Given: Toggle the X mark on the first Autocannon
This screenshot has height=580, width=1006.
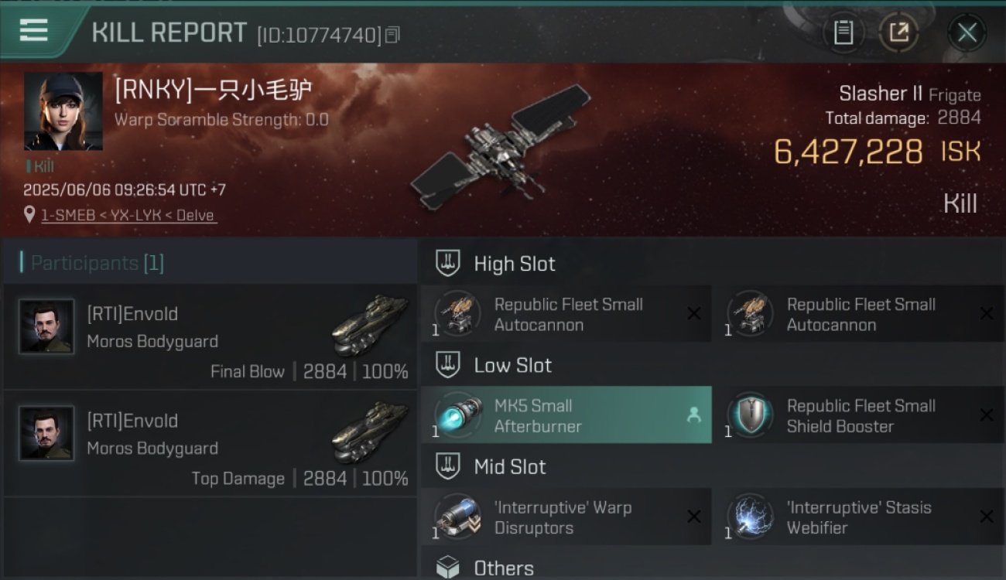Looking at the screenshot, I should [694, 313].
